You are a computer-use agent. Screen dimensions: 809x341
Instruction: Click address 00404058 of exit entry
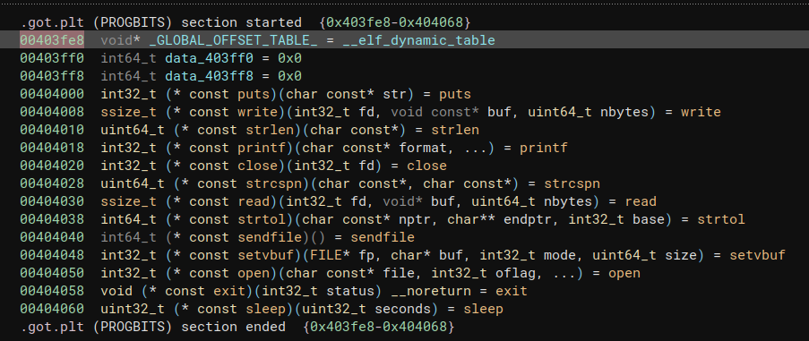[52, 291]
